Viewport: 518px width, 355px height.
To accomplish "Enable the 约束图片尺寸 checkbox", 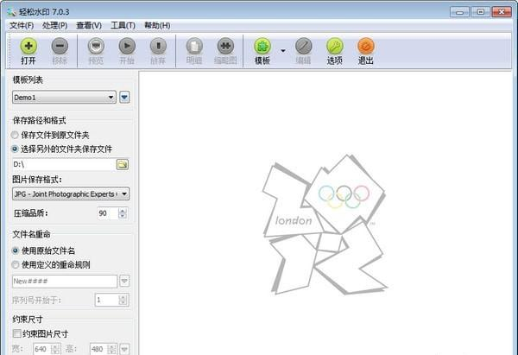I will (16, 333).
